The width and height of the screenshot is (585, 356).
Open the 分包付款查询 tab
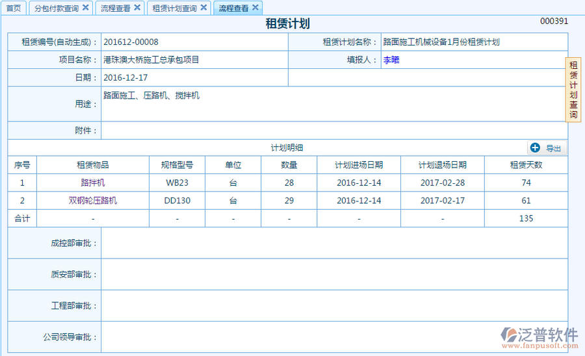click(x=57, y=8)
